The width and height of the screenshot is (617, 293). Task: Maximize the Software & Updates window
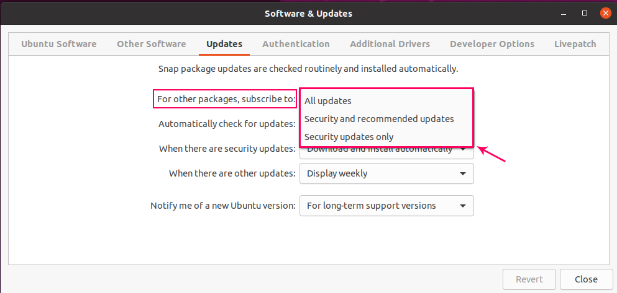coord(585,13)
